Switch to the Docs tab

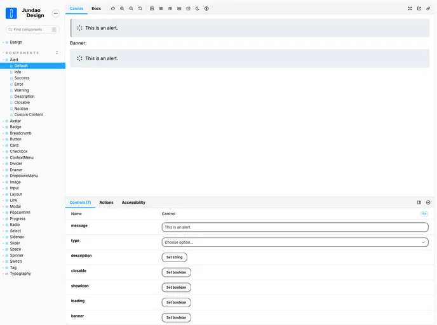(x=96, y=9)
